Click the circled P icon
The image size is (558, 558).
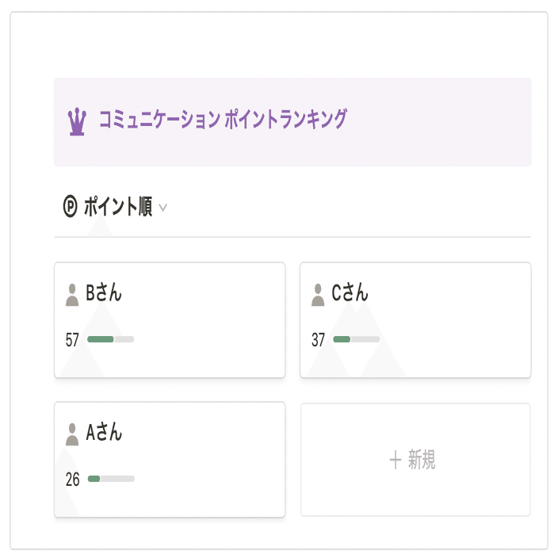coord(70,208)
